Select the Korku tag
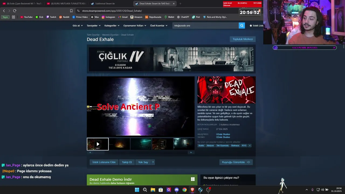Screen dimensions: 345x194 coord(201,145)
